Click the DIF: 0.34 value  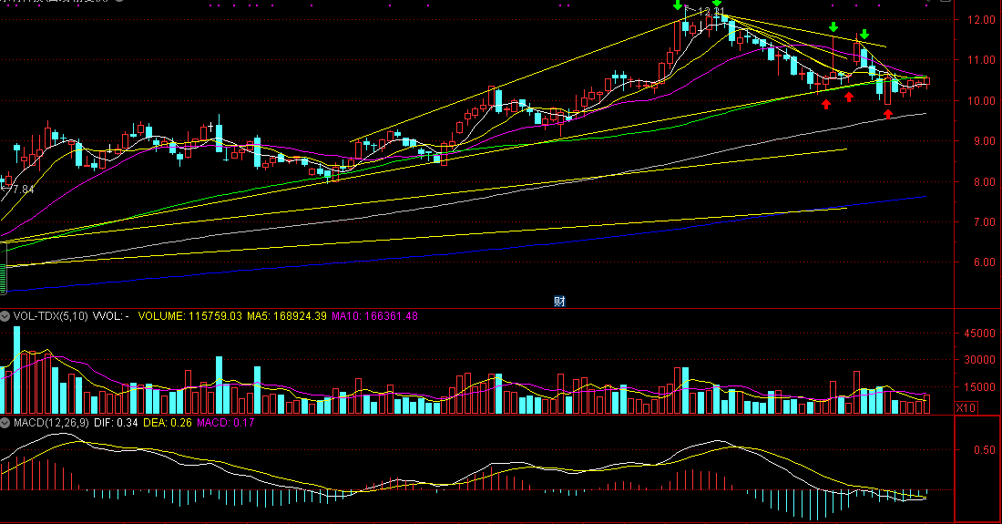click(x=116, y=423)
